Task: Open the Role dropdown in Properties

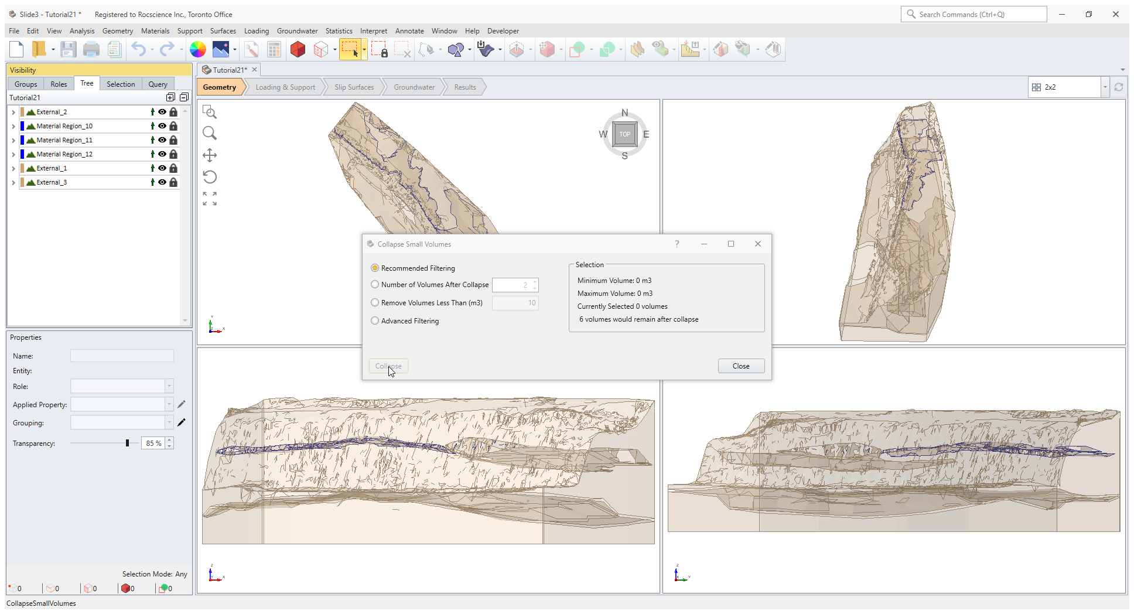Action: point(170,386)
